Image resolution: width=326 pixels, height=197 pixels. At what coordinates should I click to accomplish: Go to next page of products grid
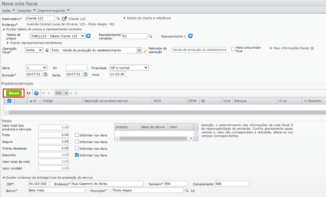71,93
